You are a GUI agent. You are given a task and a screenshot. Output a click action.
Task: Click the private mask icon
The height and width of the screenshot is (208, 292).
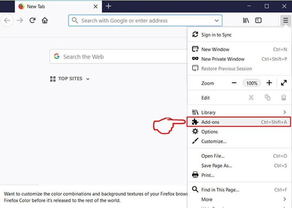click(x=195, y=59)
